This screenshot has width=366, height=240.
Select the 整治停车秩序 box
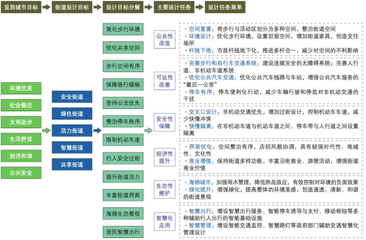(x=123, y=121)
